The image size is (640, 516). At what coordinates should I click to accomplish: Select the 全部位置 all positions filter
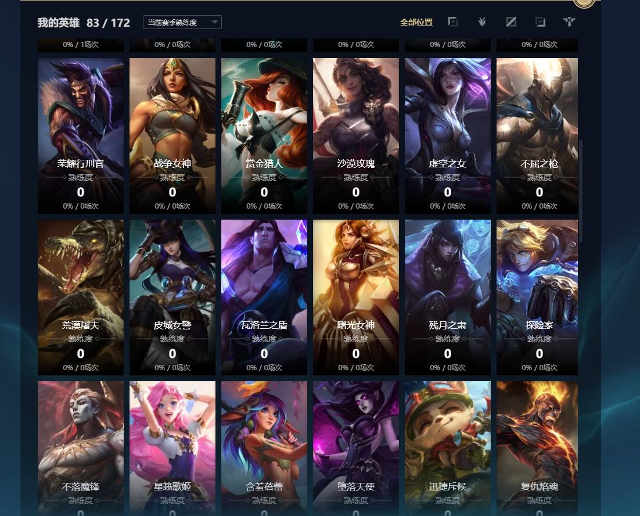(416, 22)
